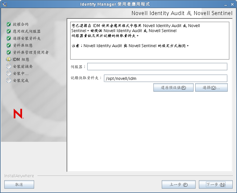The image size is (237, 193).
Task: Select the 選擇安裝資料夾 step label
Action: click(27, 38)
